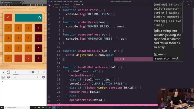Open the Accounts icon in activity bar

49,97
